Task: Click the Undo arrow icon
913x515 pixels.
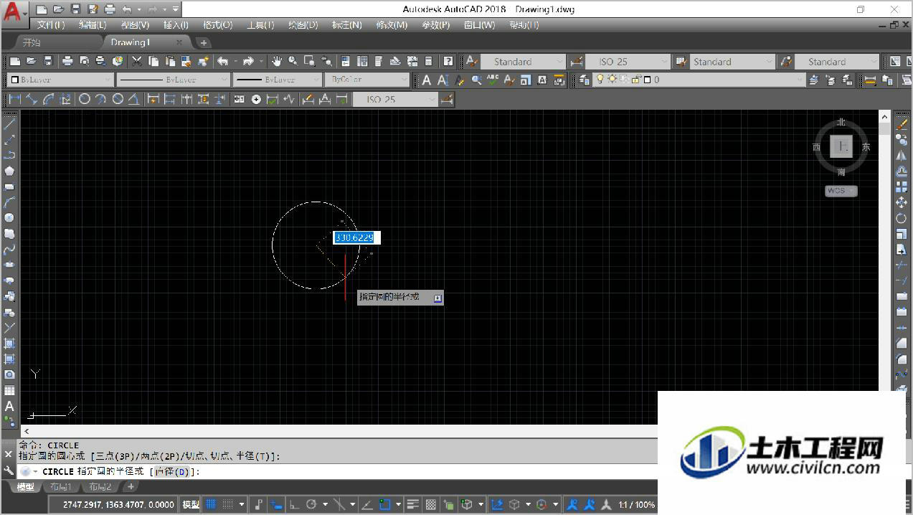Action: [222, 61]
